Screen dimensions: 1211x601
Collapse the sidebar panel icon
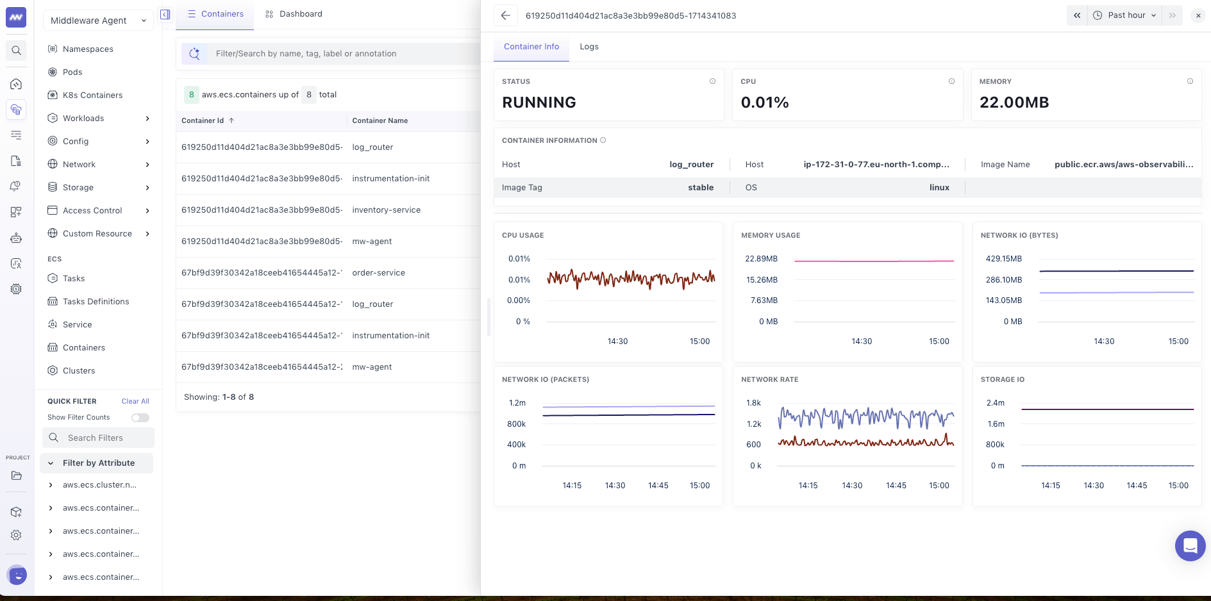point(165,14)
